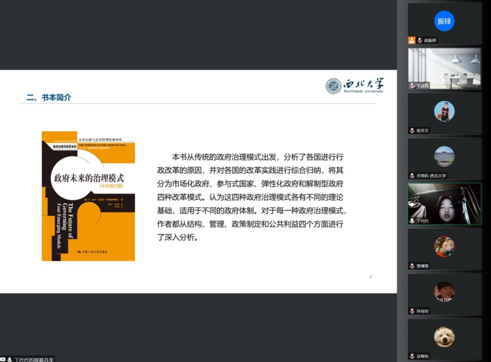Screen dimensions: 491x362
Task: Click the orange host icon beside 赵振铎
Action: pyautogui.click(x=412, y=40)
